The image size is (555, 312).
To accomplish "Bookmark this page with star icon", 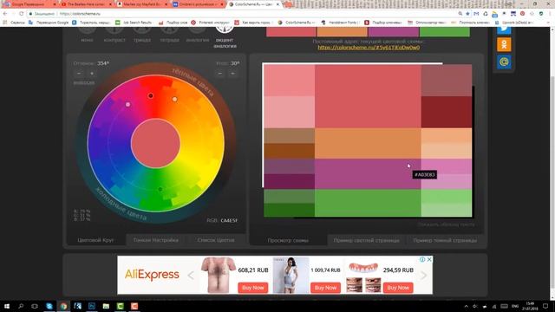I will (467, 14).
